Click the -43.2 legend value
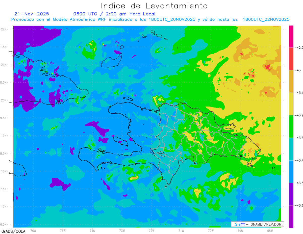Image resolution: width=303 pixels, height=234 pixels. point(299,115)
